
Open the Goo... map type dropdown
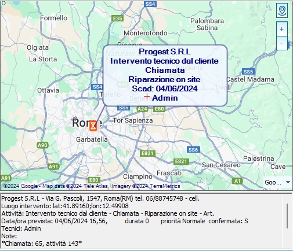click(x=277, y=182)
